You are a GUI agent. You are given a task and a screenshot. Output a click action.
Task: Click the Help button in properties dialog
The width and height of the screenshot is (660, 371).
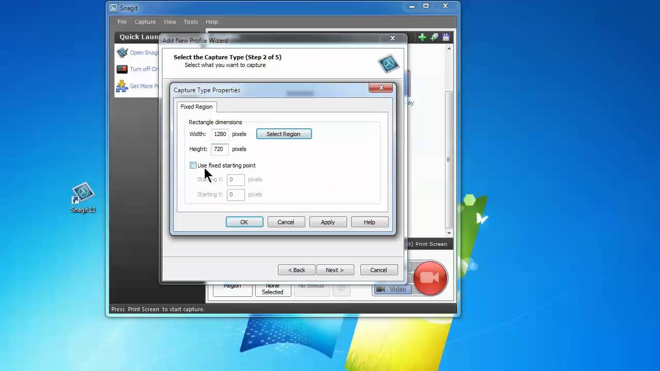370,222
